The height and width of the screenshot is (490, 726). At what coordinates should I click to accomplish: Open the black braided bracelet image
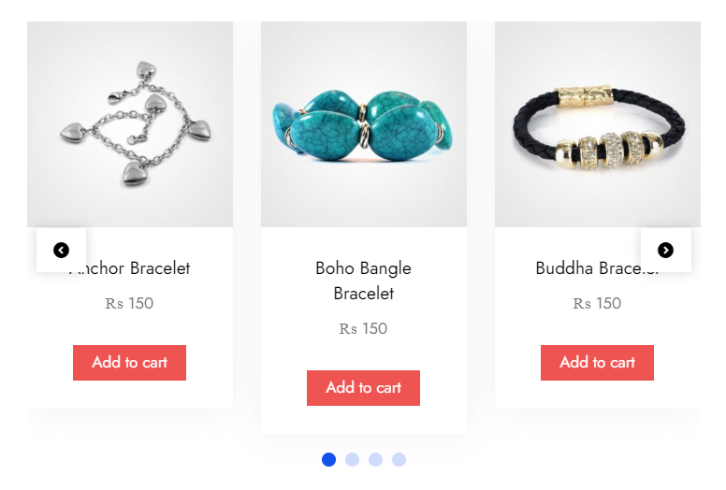pos(598,124)
